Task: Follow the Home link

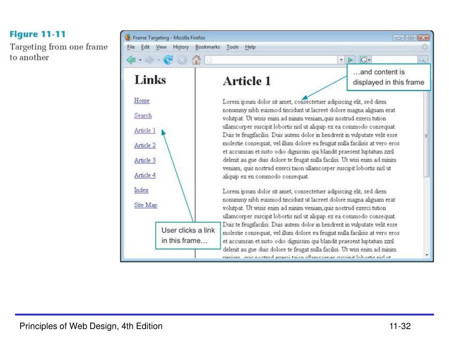Action: (142, 100)
